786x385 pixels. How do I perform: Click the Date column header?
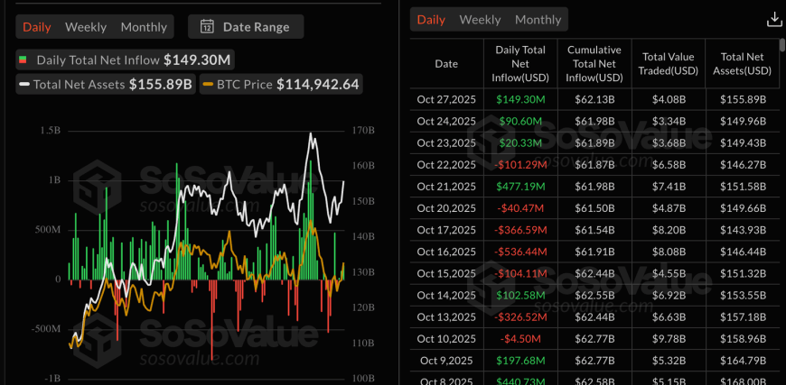pyautogui.click(x=446, y=64)
